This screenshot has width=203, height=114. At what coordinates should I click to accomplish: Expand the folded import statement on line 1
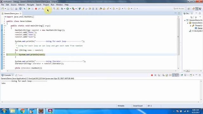[x=6, y=17]
